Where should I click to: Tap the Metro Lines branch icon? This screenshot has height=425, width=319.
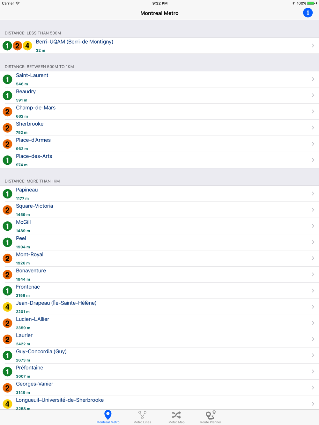pos(142,414)
